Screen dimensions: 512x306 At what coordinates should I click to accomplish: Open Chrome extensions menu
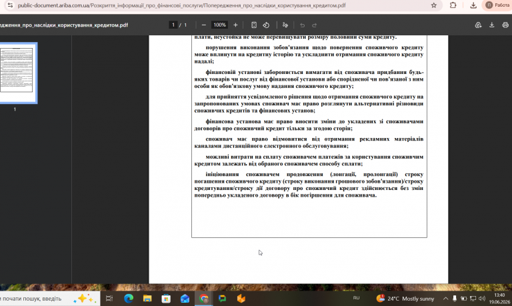click(453, 5)
